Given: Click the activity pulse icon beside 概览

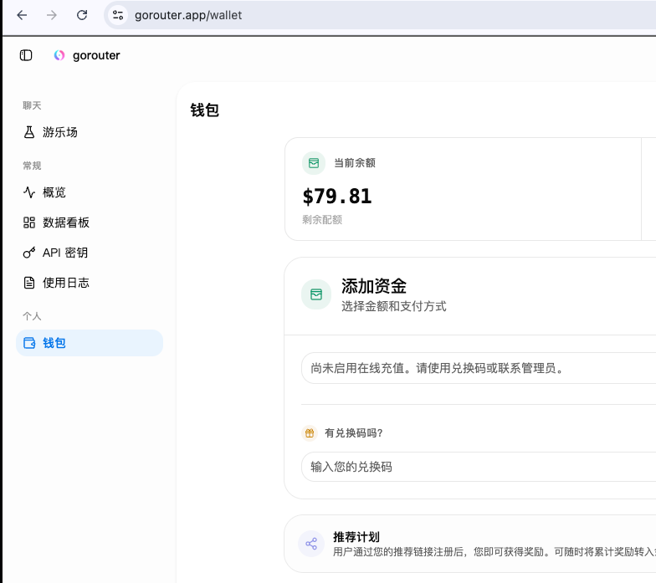Looking at the screenshot, I should pyautogui.click(x=28, y=192).
